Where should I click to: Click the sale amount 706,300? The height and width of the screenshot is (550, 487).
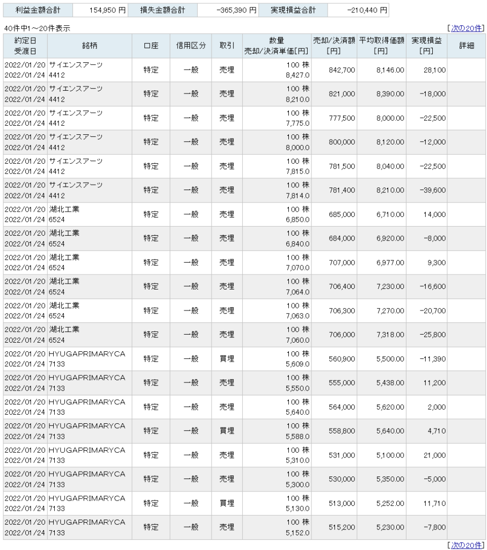(x=342, y=311)
